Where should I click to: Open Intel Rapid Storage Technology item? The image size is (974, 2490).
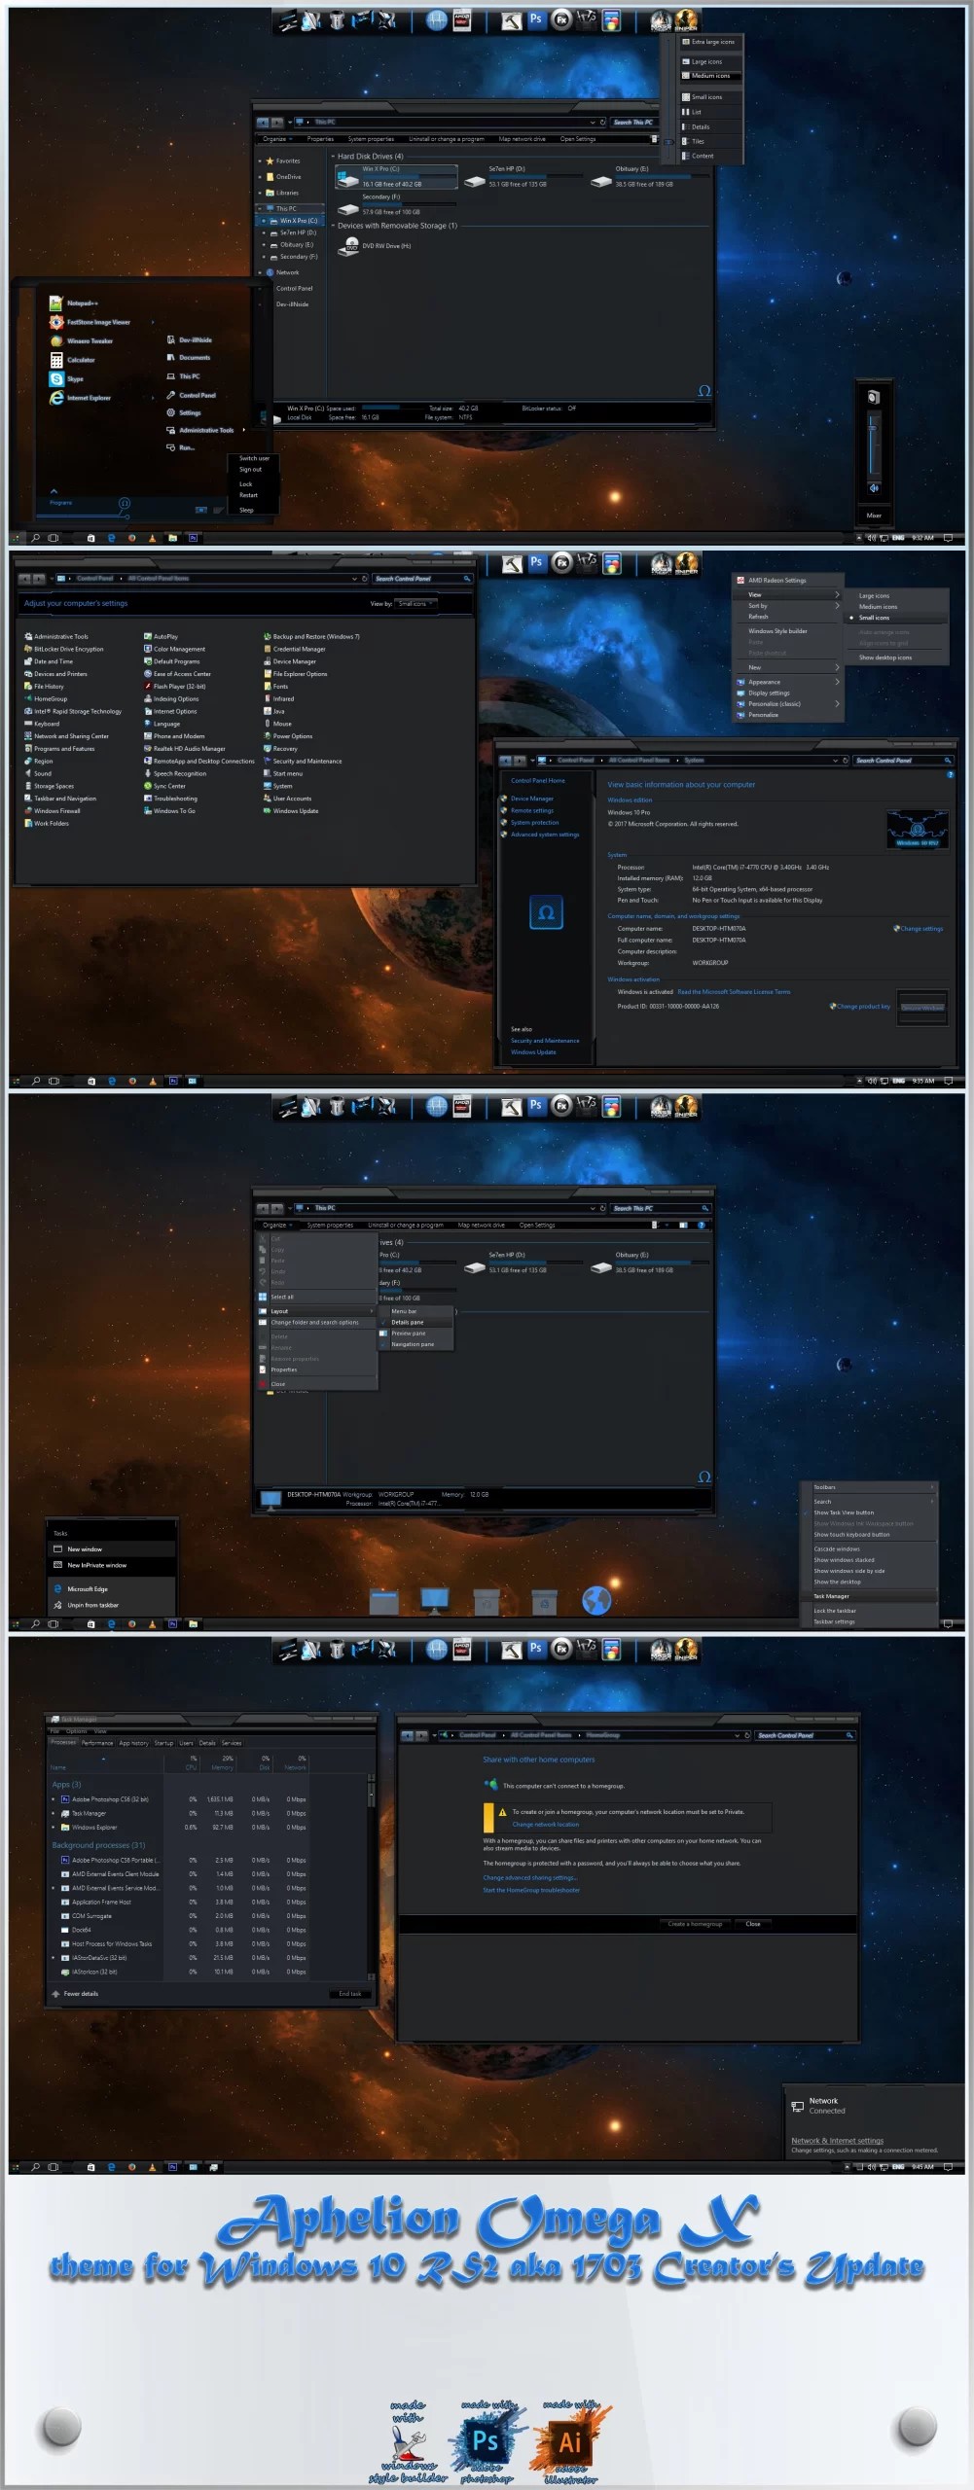(x=73, y=711)
